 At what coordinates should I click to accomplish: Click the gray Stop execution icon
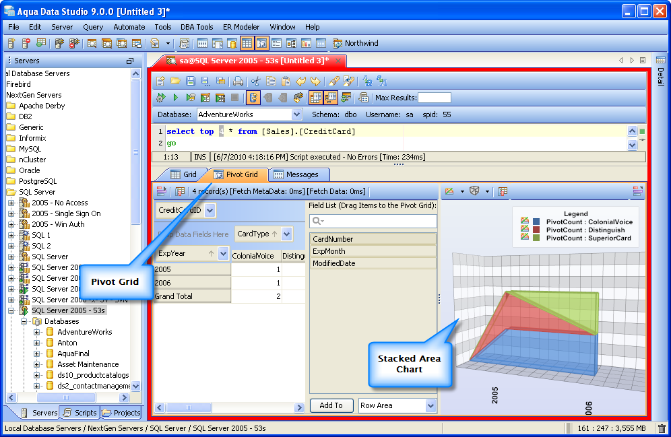tap(234, 98)
